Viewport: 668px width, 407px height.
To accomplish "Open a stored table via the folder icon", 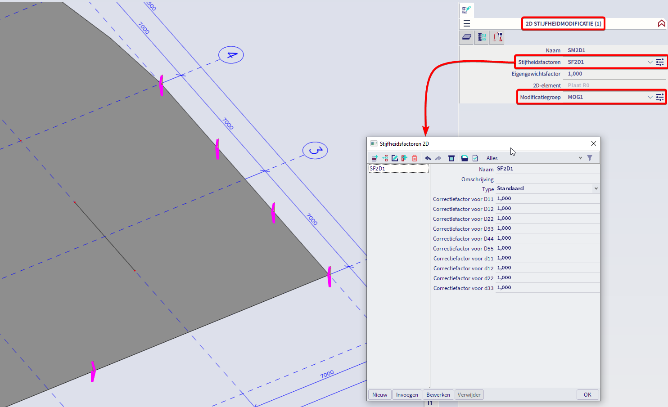I will coord(464,158).
